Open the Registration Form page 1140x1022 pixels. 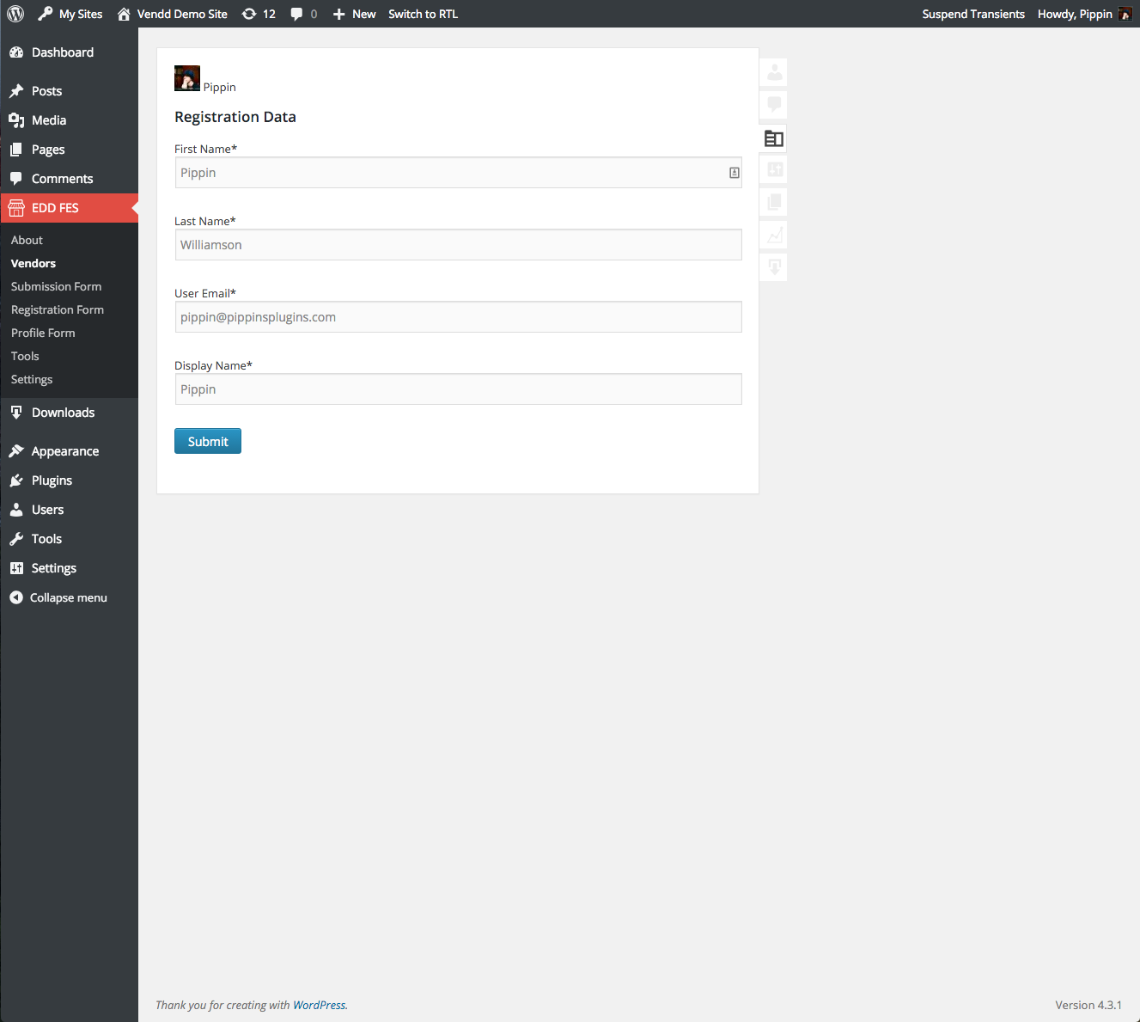pyautogui.click(x=57, y=309)
